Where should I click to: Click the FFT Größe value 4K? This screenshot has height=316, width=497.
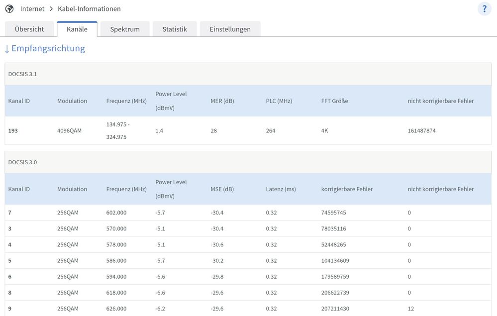click(x=324, y=130)
